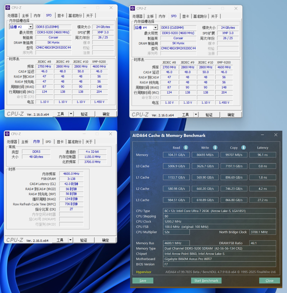Click 验证 button in memory CPU-Z window
This screenshot has width=287, height=293.
(x=84, y=240)
